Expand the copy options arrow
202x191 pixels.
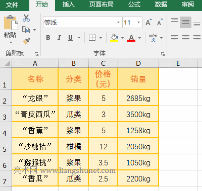pos(34,30)
